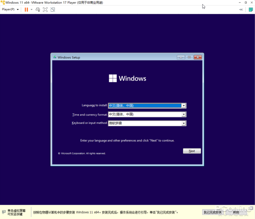Image resolution: width=255 pixels, height=219 pixels.
Task: Click the Windows Setup title bar icon
Action: pos(55,57)
